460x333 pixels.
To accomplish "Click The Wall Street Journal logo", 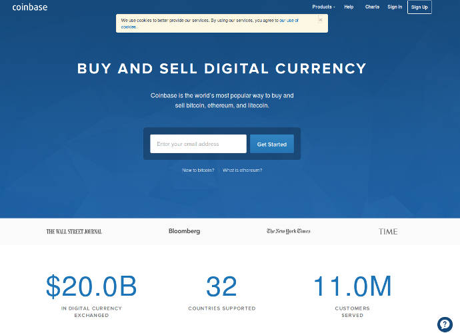I will [74, 232].
